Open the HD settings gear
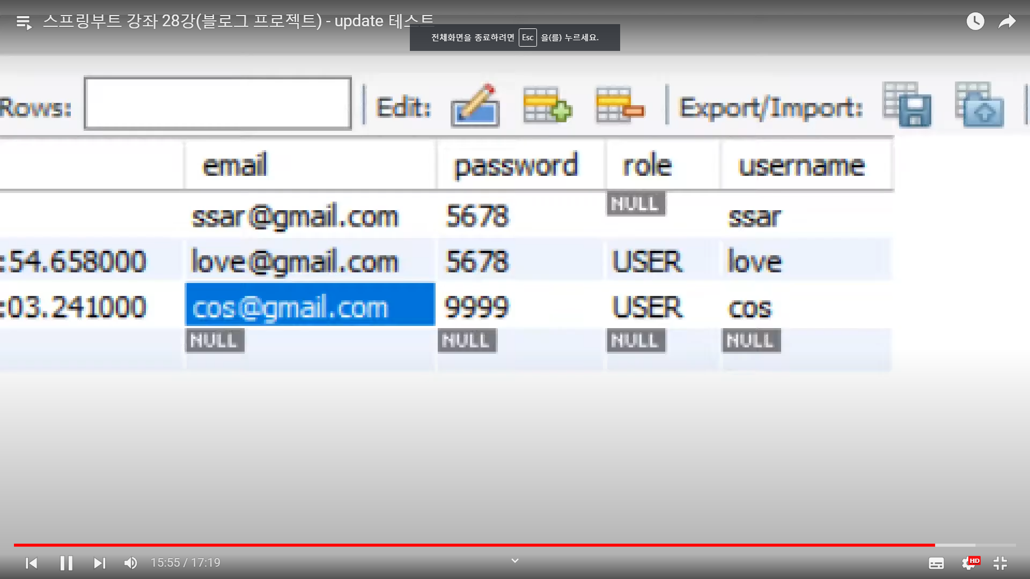Viewport: 1030px width, 579px height. [x=969, y=563]
